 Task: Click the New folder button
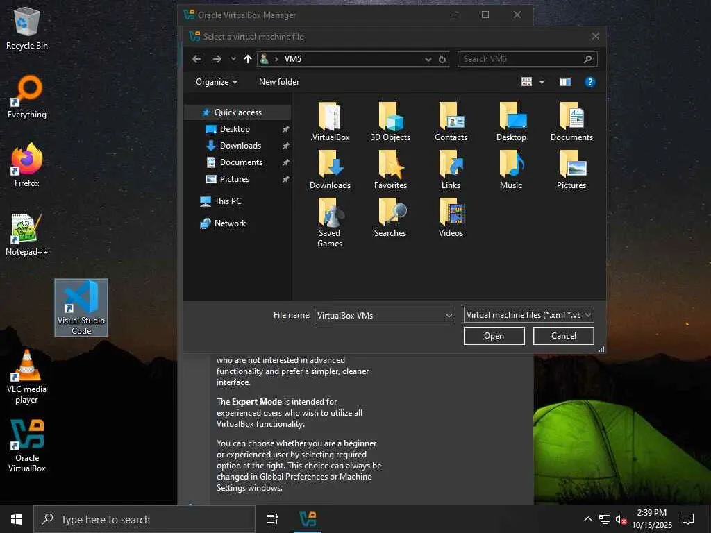coord(279,82)
